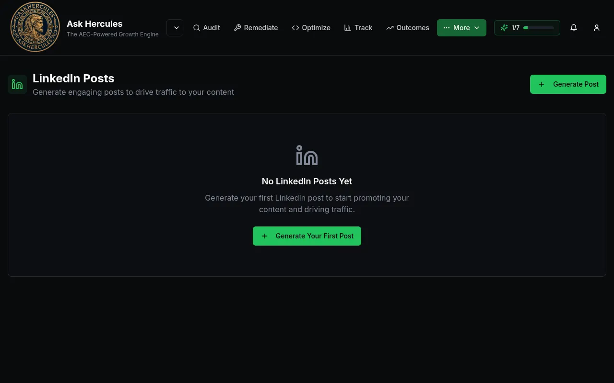
Task: Expand the More menu
Action: coord(461,28)
